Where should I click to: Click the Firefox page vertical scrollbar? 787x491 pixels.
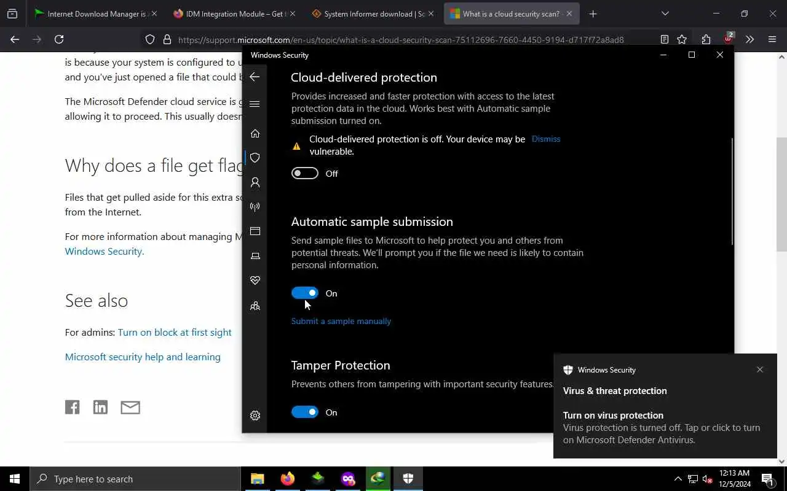click(x=781, y=195)
